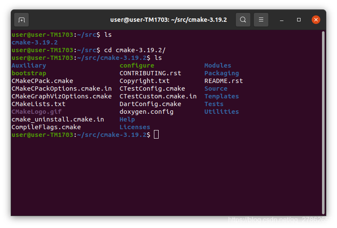
Task: Click CMakeGraphVizOptions.cmake file name
Action: tap(62, 96)
